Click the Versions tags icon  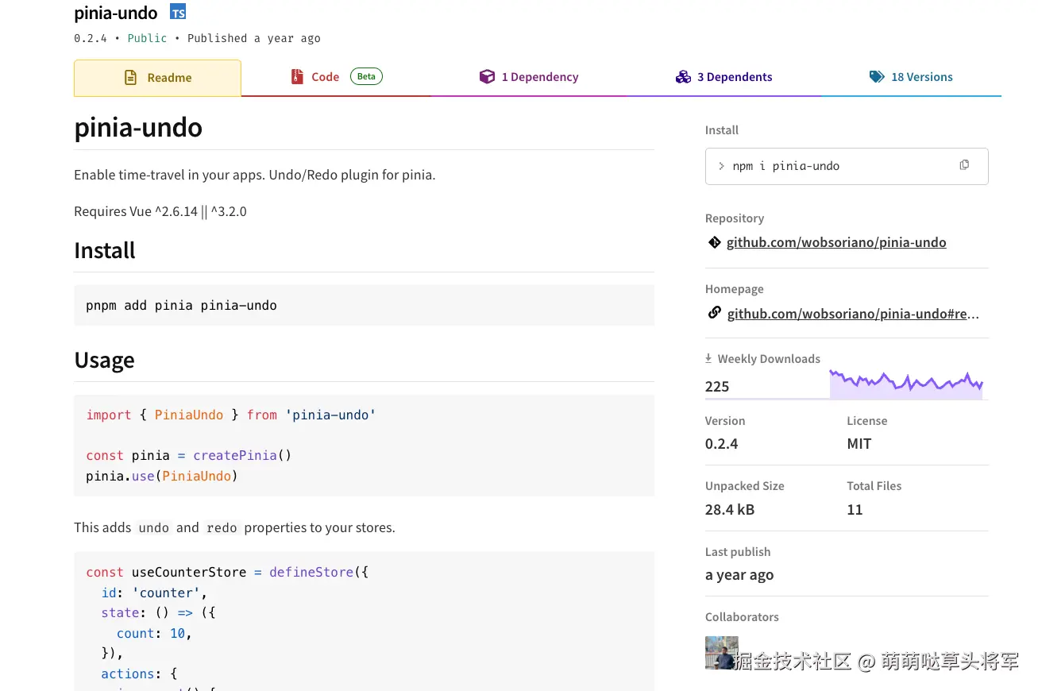(x=877, y=77)
